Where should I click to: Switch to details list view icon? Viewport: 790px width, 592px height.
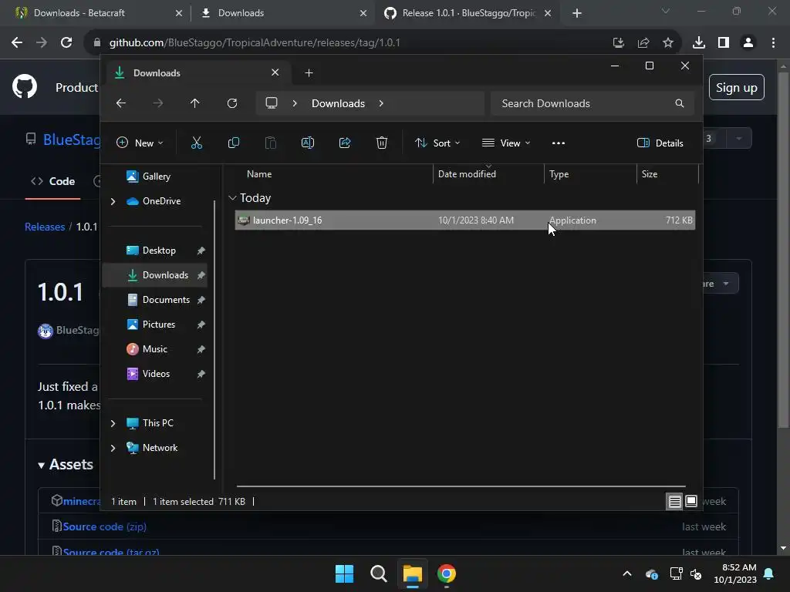click(x=674, y=501)
